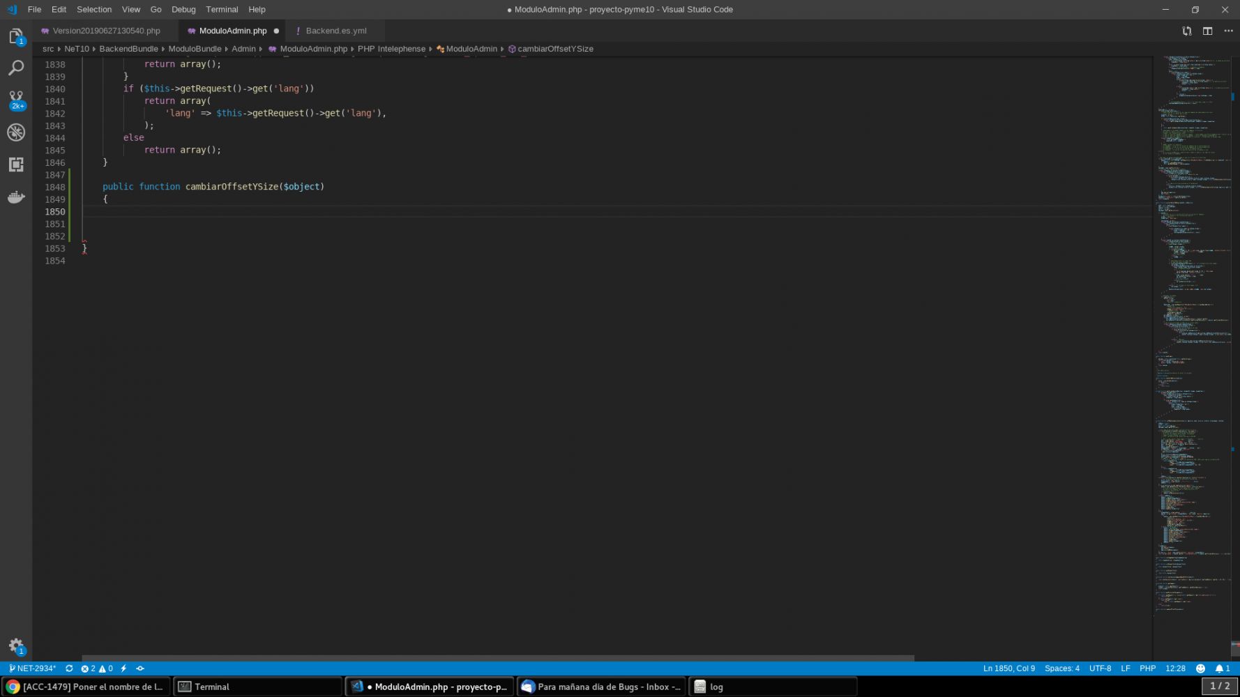Expand the ModuloBundle breadcrumb folder
1240x697 pixels.
195,49
